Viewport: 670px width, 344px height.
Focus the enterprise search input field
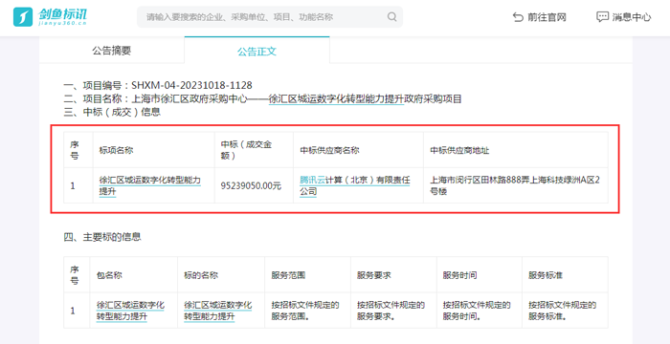click(x=270, y=17)
